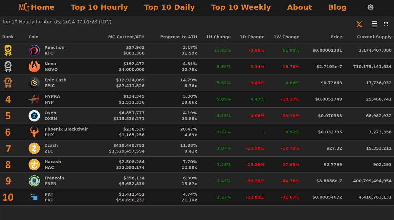This screenshot has height=220, width=394.
Task: Click the Top 10 Hourly timestamp text
Action: pos(57,22)
